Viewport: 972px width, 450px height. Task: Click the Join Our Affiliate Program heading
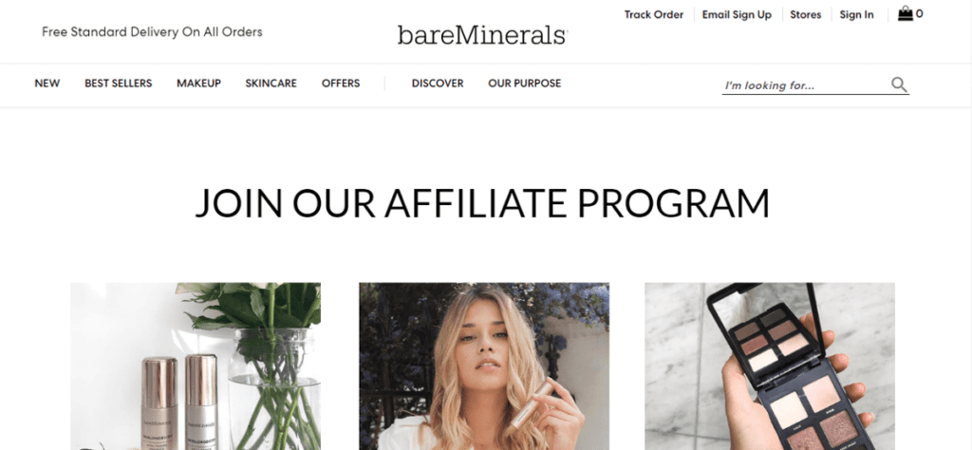pyautogui.click(x=482, y=202)
